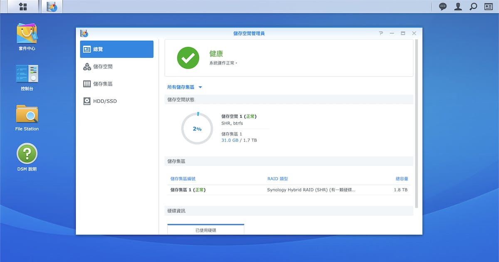
Task: Minimize the Storage Manager window
Action: tap(392, 33)
